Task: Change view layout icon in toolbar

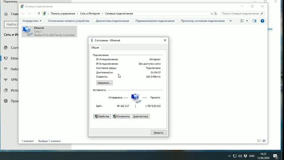Action: coord(242,21)
